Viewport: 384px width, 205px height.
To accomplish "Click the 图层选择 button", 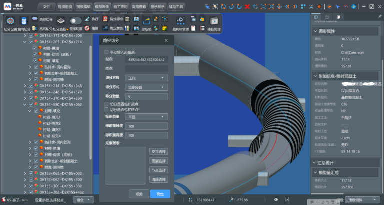I will pyautogui.click(x=158, y=161).
